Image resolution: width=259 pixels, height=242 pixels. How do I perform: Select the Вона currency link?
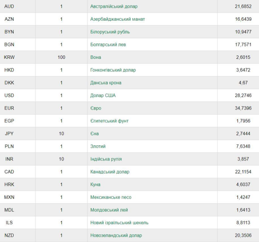[x=96, y=57]
